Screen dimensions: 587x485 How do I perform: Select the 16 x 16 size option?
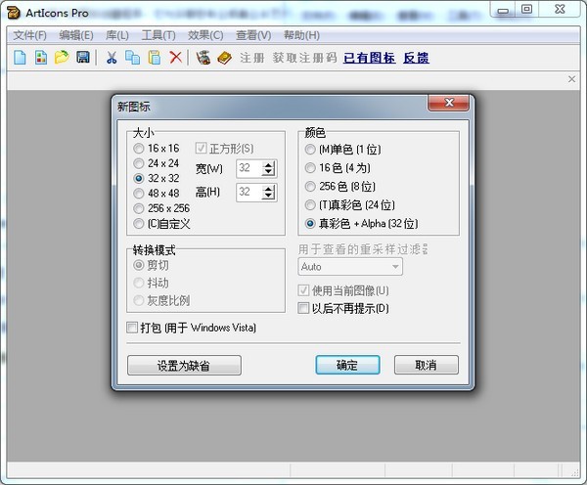(157, 149)
